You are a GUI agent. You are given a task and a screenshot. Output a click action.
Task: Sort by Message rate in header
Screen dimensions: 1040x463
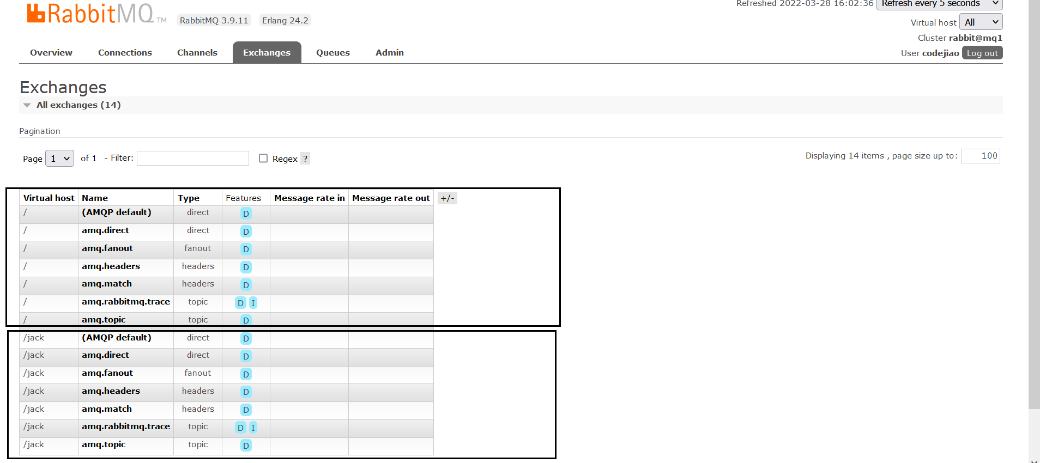310,198
